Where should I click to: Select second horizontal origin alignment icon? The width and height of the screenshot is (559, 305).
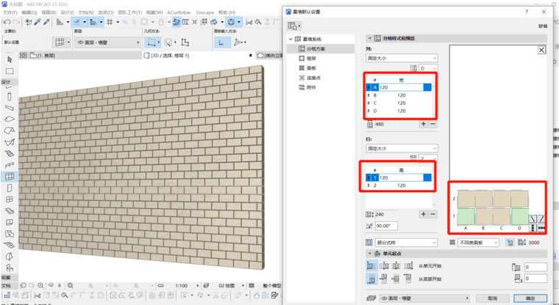pos(384,266)
